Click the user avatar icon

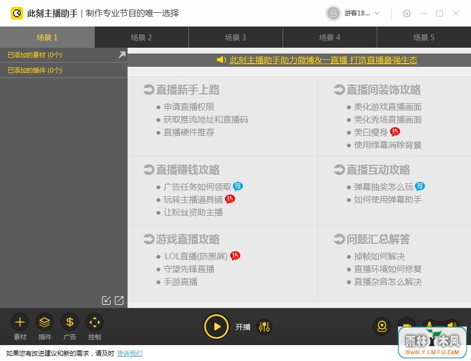click(x=333, y=13)
